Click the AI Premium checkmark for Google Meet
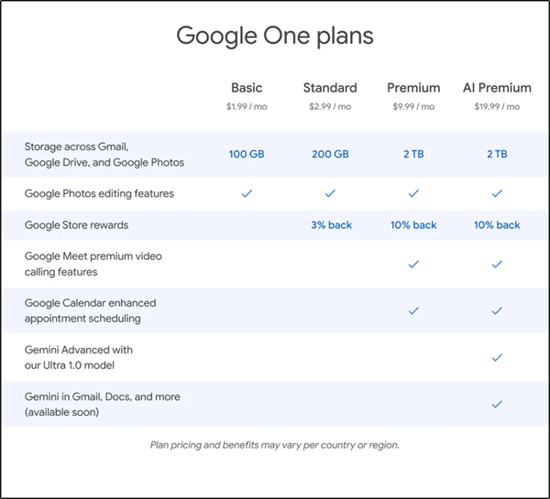The width and height of the screenshot is (550, 499). click(x=497, y=265)
